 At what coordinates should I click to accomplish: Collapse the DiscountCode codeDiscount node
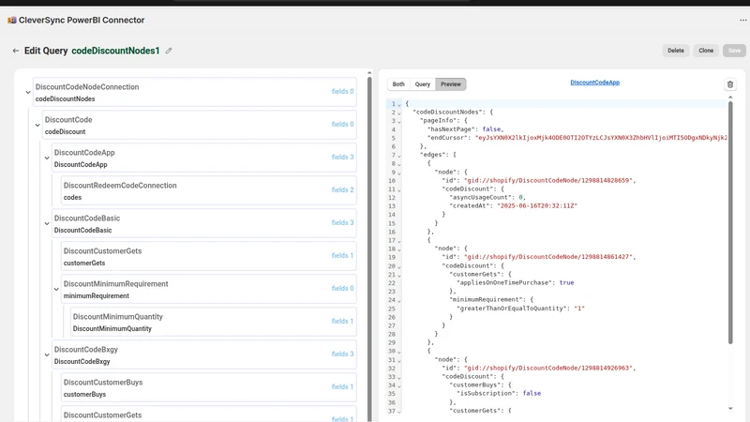[x=37, y=126]
